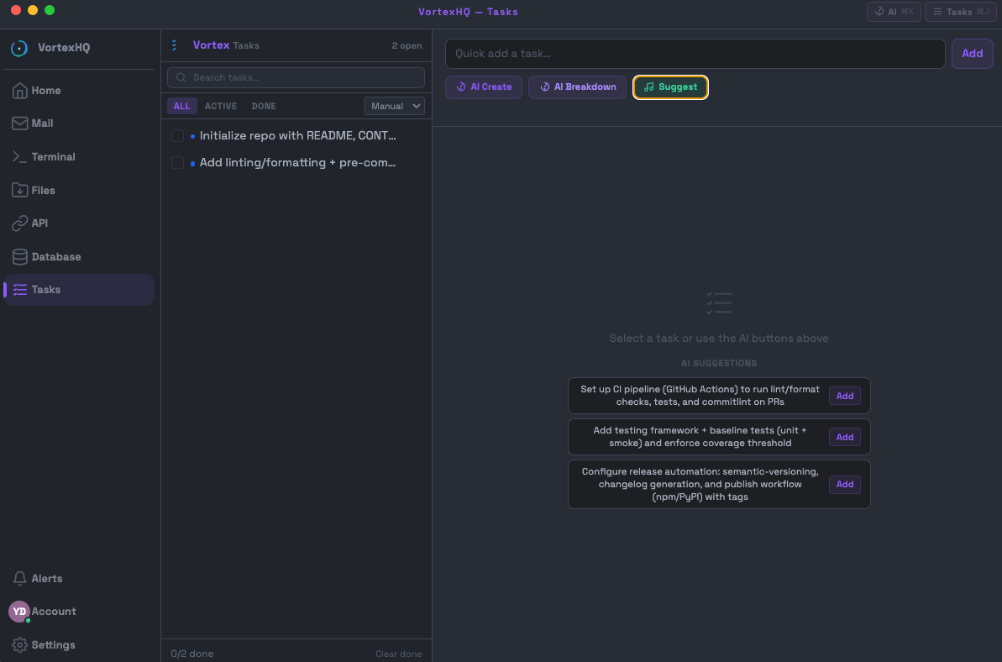Show Alerts bell icon
This screenshot has height=662, width=1002.
click(x=19, y=579)
